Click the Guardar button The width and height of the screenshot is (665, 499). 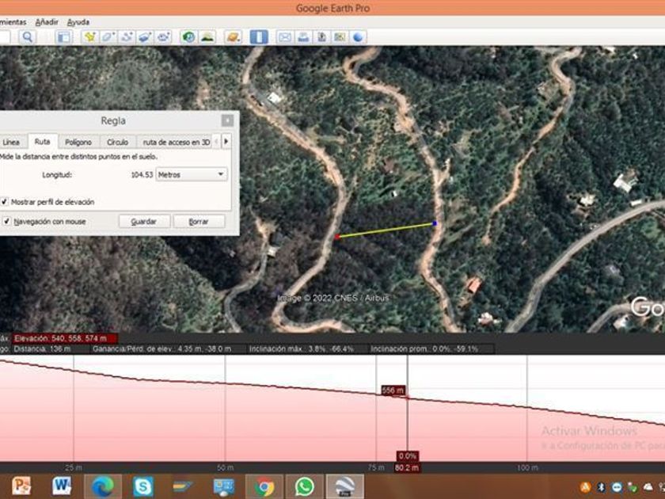click(144, 222)
